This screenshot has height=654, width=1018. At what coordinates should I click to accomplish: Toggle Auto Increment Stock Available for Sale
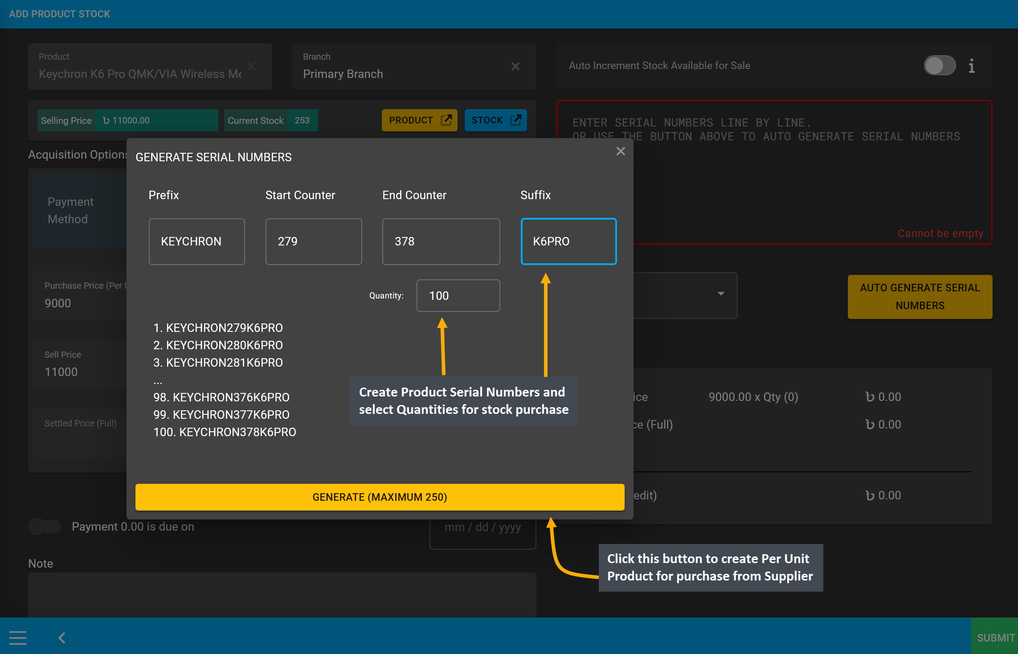tap(940, 66)
